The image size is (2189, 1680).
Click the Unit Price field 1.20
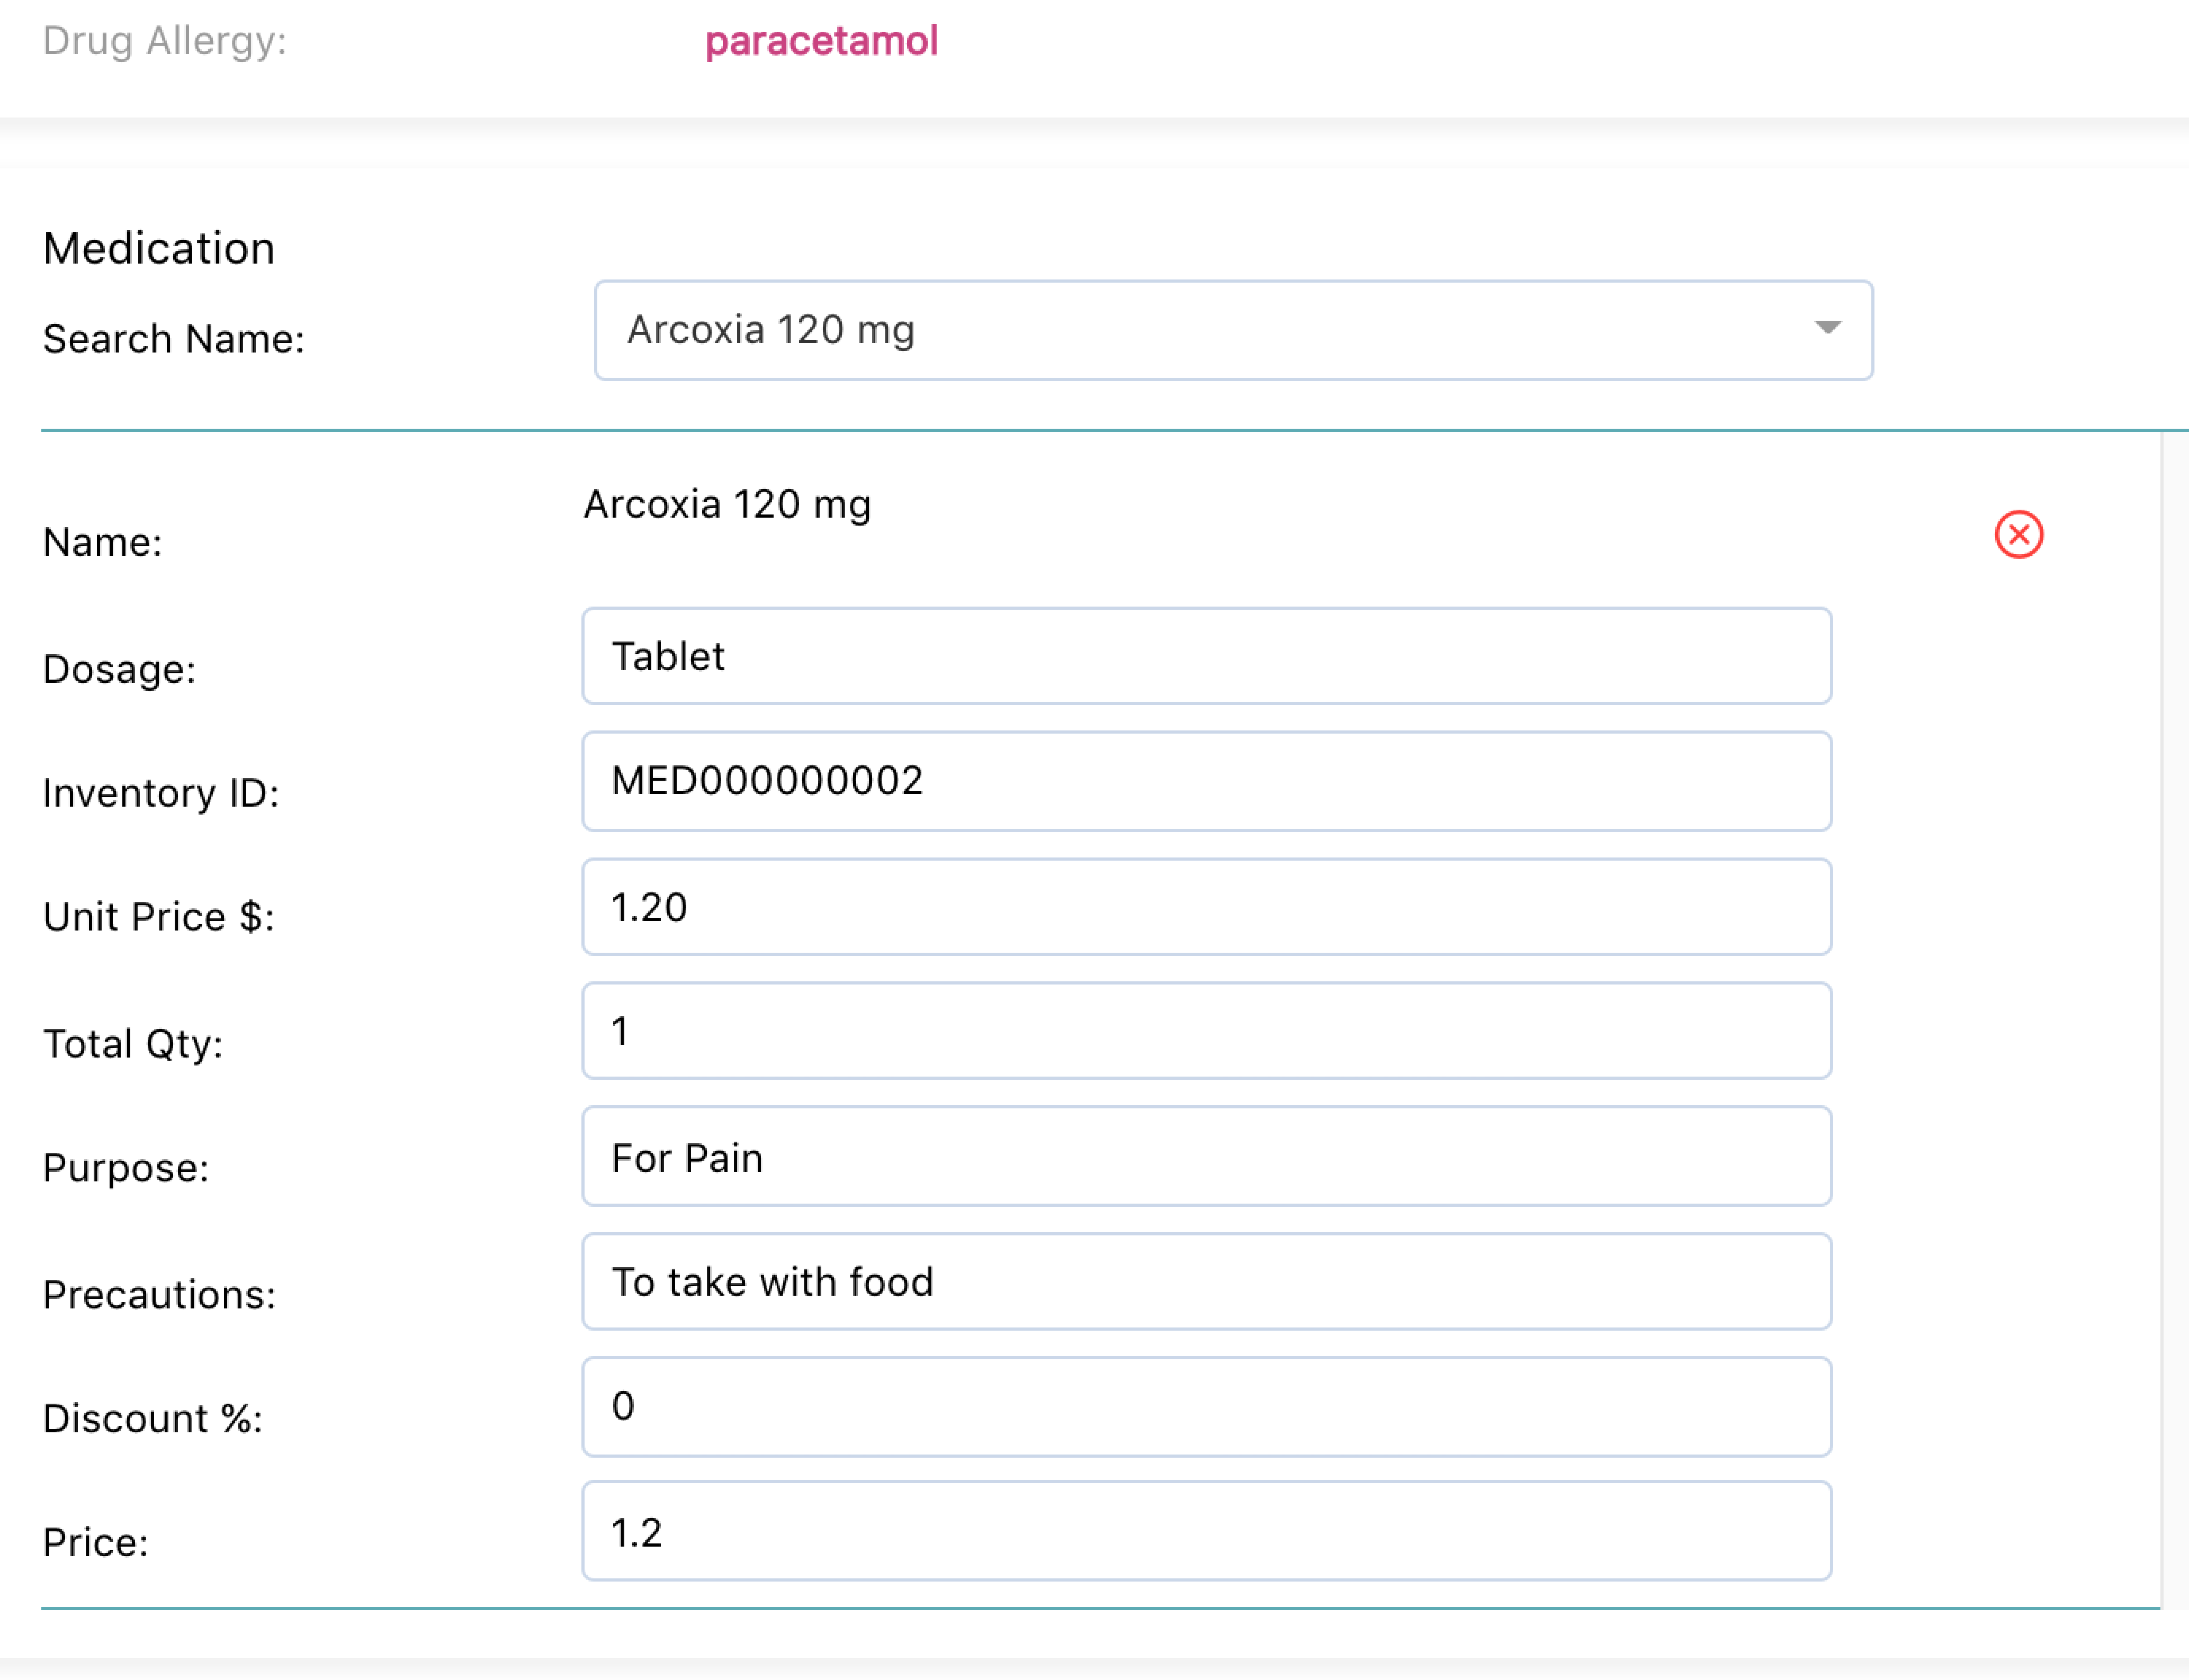point(1207,907)
